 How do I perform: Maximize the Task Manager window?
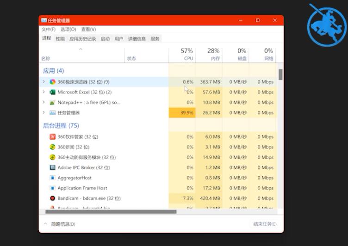[x=258, y=20]
